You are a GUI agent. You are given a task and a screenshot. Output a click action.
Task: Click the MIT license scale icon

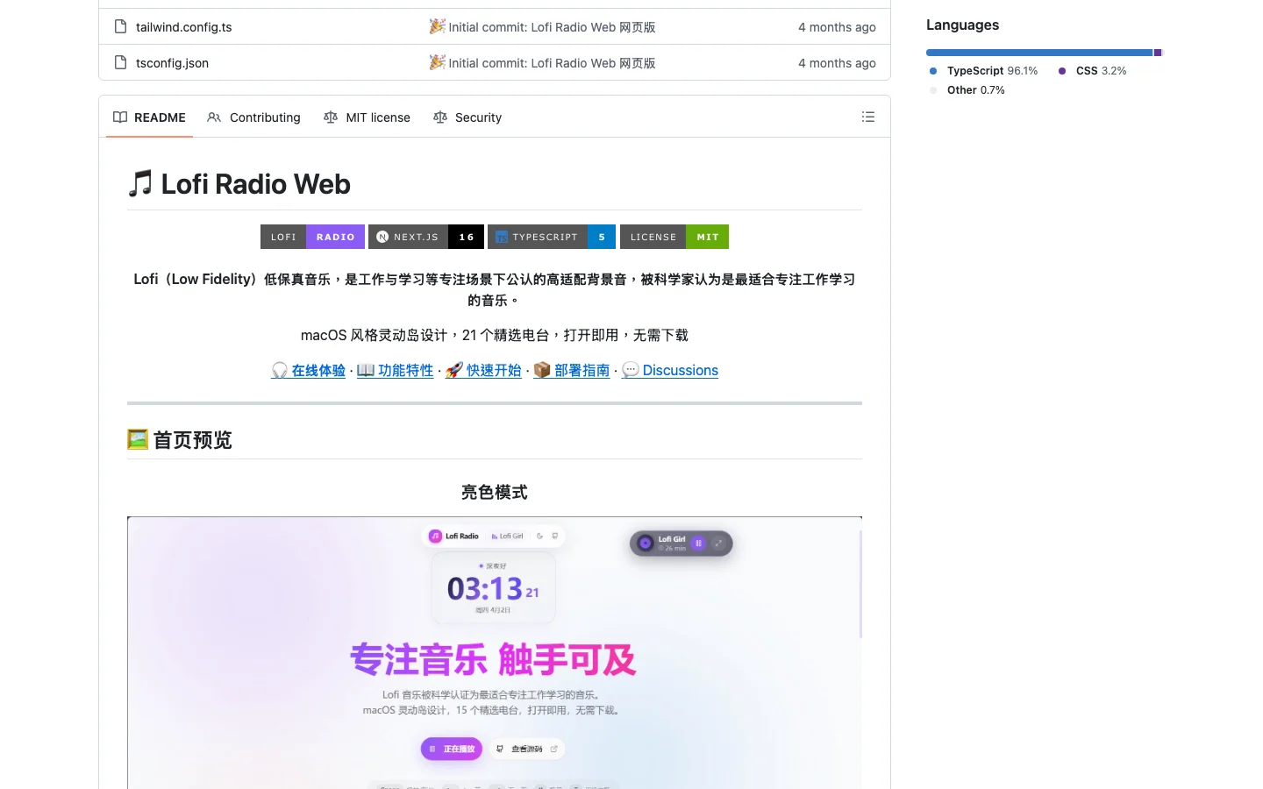point(331,117)
